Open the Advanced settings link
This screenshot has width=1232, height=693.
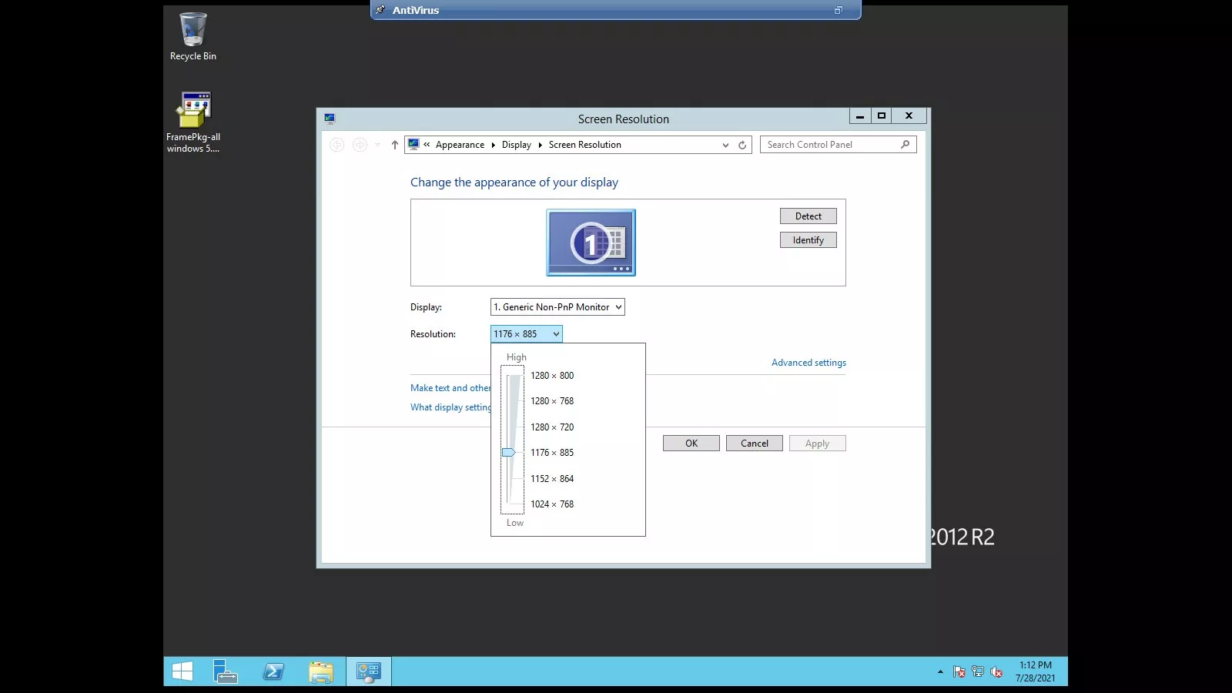pyautogui.click(x=808, y=363)
